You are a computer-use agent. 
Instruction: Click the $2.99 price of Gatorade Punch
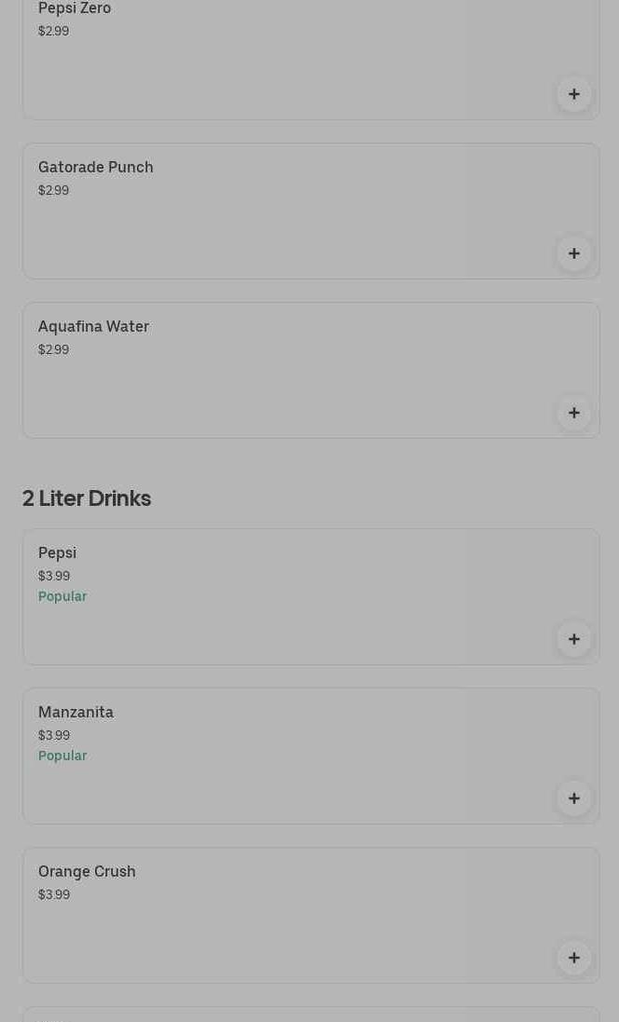coord(53,190)
